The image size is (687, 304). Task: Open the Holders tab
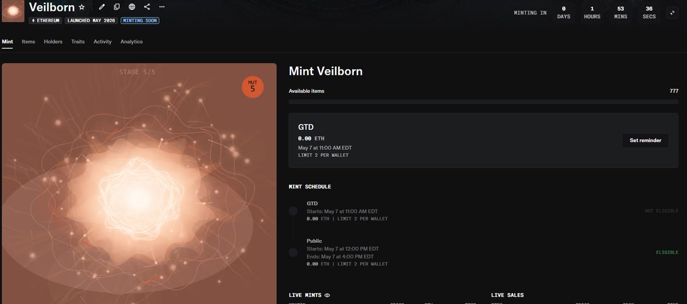tap(53, 42)
